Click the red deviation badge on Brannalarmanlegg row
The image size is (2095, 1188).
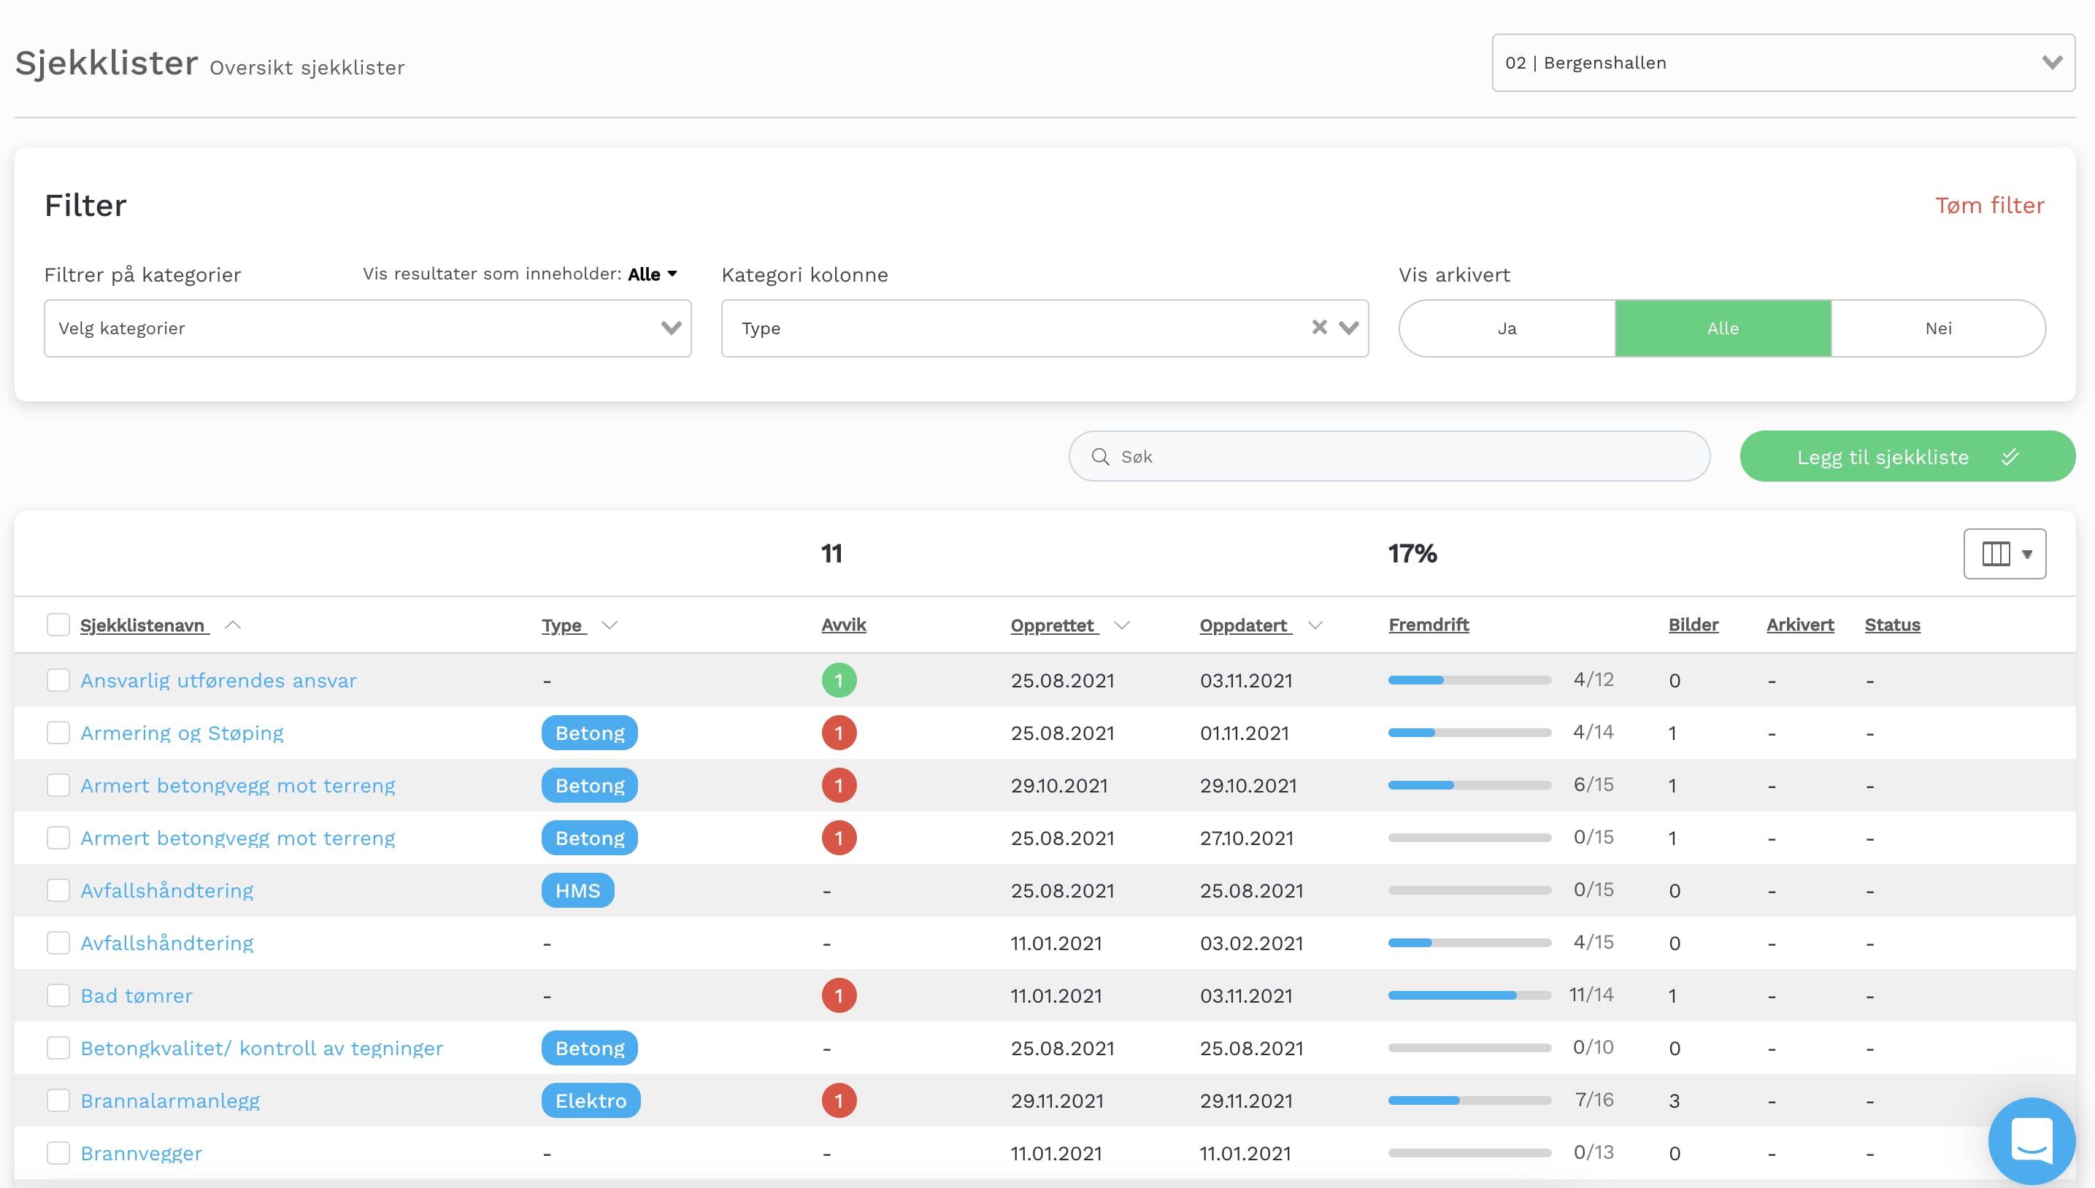[x=838, y=1100]
